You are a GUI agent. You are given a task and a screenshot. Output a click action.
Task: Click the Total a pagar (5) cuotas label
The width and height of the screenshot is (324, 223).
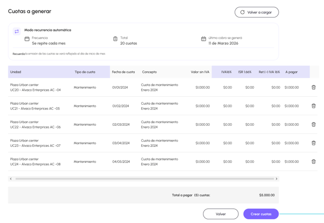coord(191,195)
